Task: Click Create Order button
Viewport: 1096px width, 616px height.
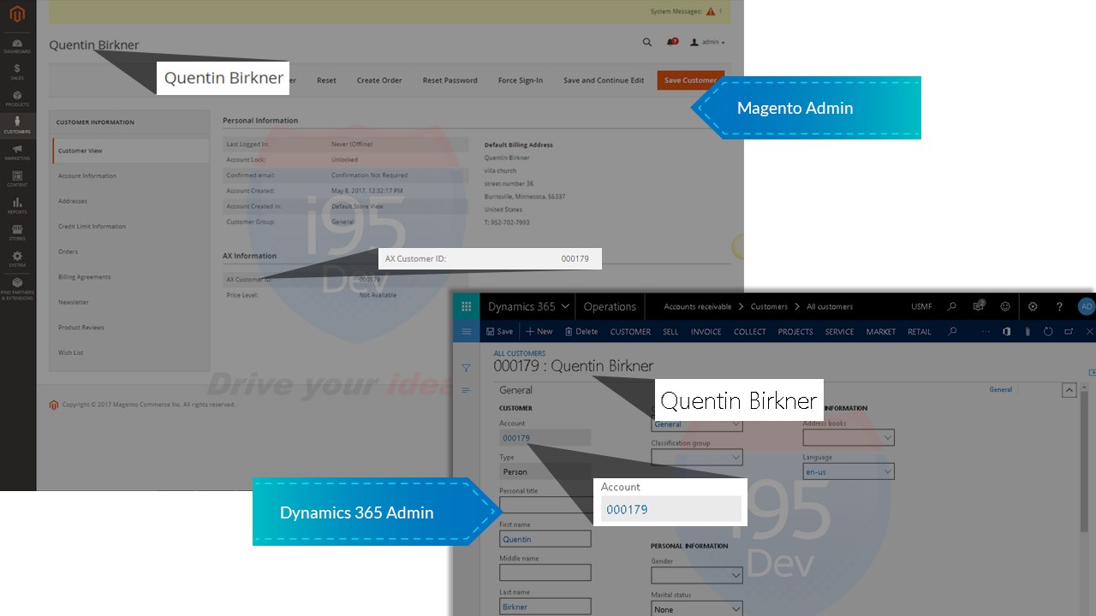Action: (x=379, y=80)
